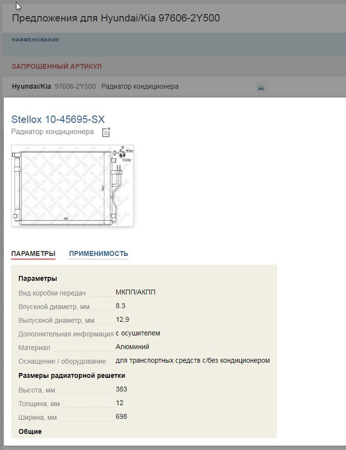This screenshot has height=450, width=346.
Task: Click the Дополнительная информация label
Action: point(66,334)
